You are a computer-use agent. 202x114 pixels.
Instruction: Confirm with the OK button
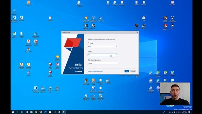[x=127, y=71]
